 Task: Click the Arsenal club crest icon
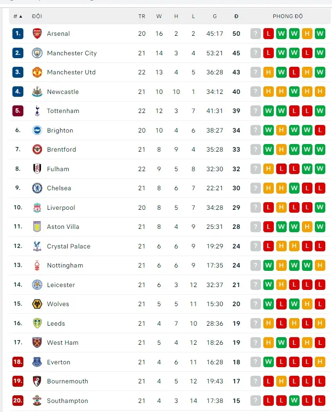[x=37, y=34]
